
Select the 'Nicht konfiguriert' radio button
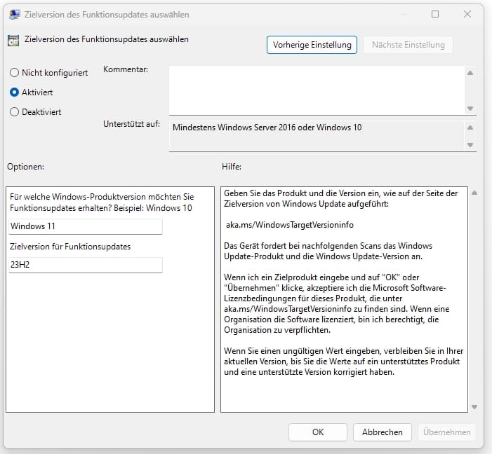pos(14,72)
